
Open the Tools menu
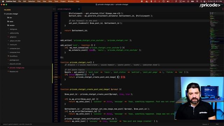click(56, 1)
